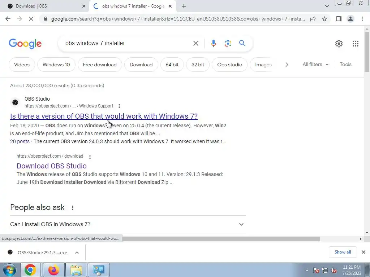Screen dimensions: 370x277
Task: Click the horizontal page scrollbar
Action: pyautogui.click(x=221, y=239)
